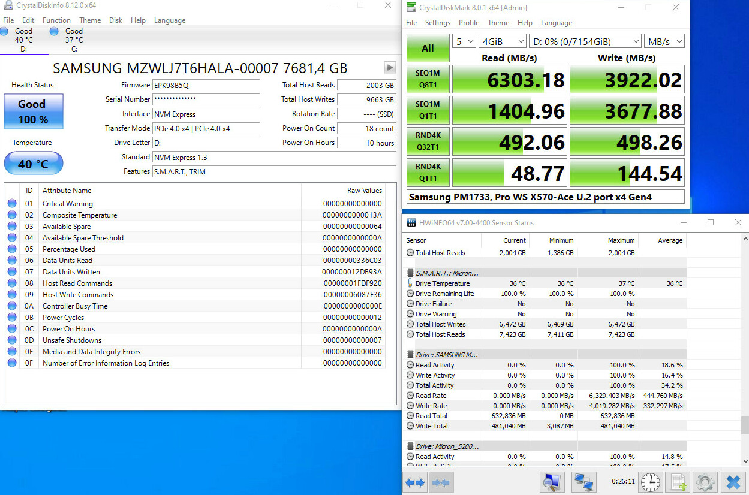The image size is (749, 495).
Task: Select disk D: status orb in CrystalDiskInfo
Action: tap(5, 31)
